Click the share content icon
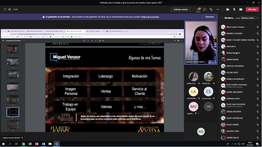 (x=241, y=9)
